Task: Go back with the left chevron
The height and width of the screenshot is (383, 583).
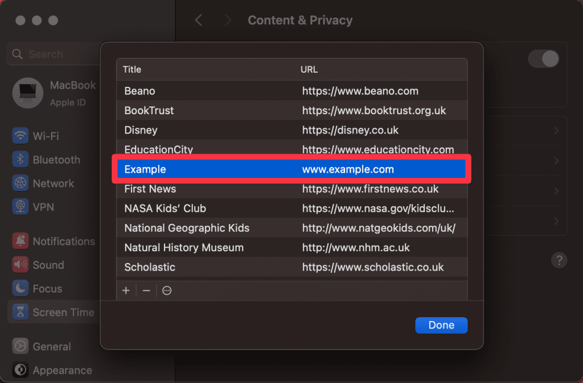Action: pyautogui.click(x=199, y=20)
